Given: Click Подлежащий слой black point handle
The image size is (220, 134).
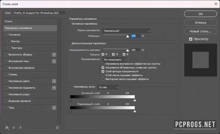Looking at the screenshot, I should 70,111.
